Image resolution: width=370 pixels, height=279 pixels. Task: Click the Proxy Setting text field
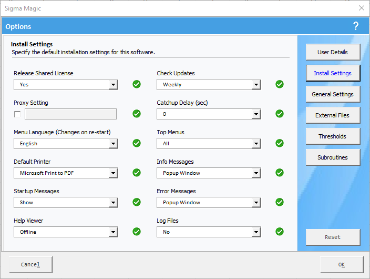click(70, 114)
